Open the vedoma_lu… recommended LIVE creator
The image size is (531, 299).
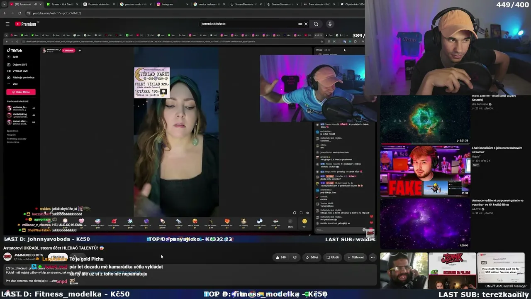click(x=21, y=108)
